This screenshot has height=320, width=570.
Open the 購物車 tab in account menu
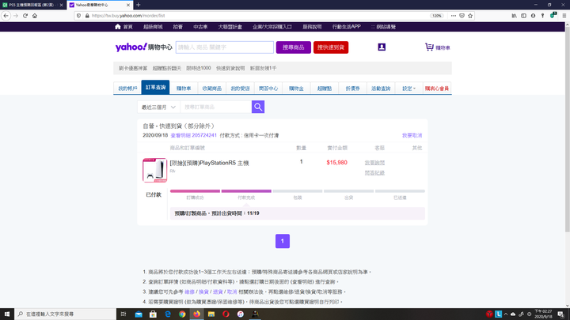click(x=184, y=88)
